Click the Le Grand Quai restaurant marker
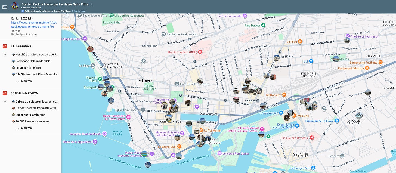Image resolution: width=396 pixels, height=173 pixels. (x=179, y=147)
